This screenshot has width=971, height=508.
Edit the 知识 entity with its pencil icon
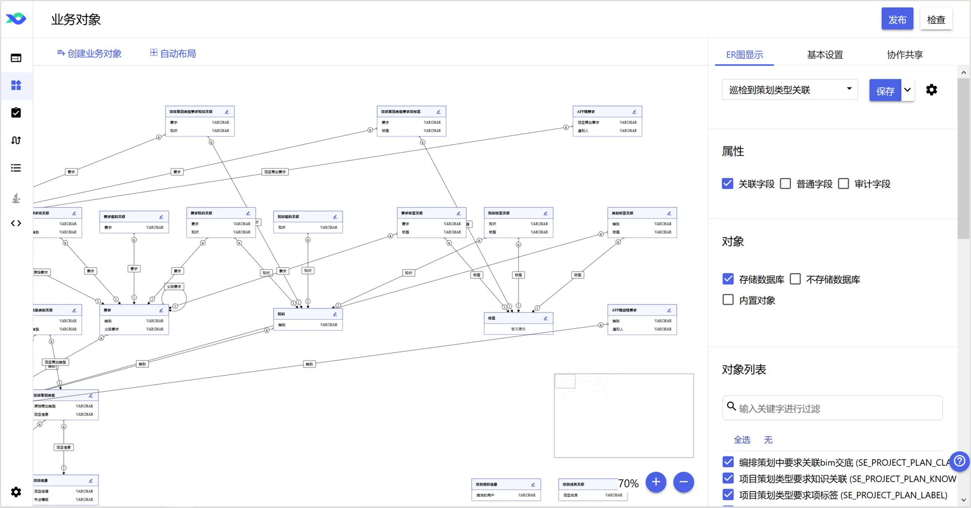[335, 314]
